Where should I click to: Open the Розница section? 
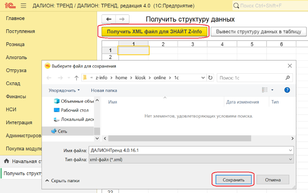(x=15, y=44)
